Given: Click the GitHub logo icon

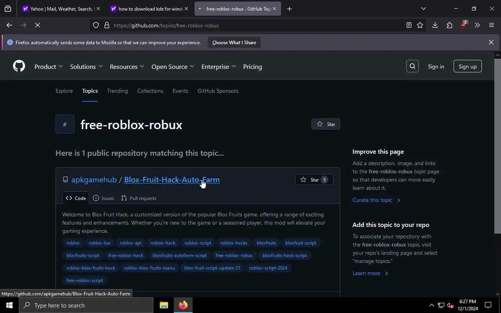Looking at the screenshot, I should coord(19,66).
